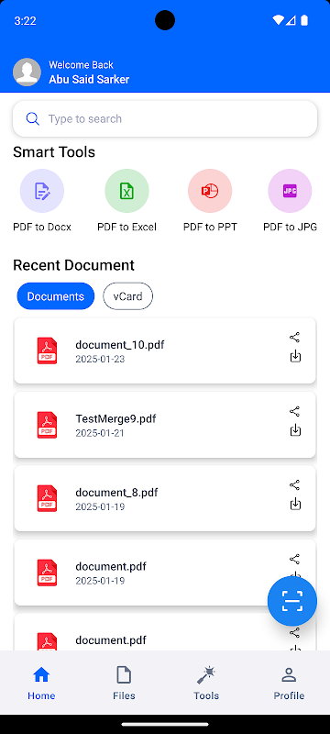Select the PDF to JPG converter
The width and height of the screenshot is (330, 734).
tap(290, 191)
